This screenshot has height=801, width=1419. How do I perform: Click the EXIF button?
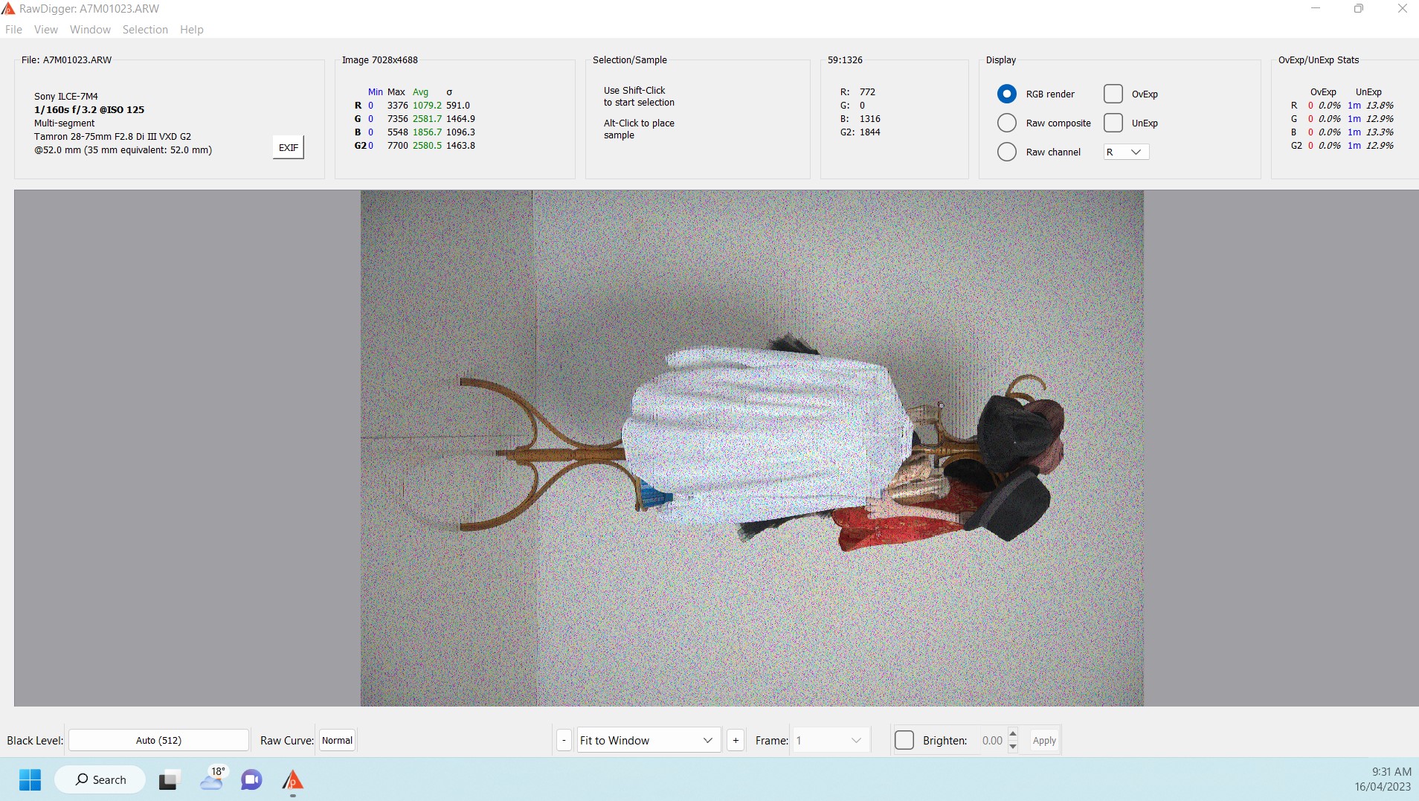click(289, 147)
